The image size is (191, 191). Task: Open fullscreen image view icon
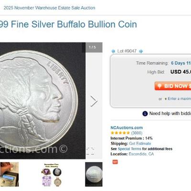pos(90,151)
